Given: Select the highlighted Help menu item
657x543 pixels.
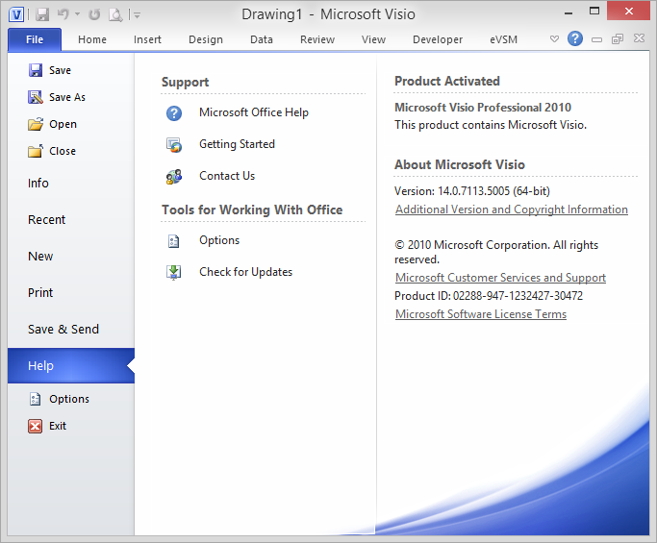Looking at the screenshot, I should click(x=71, y=365).
